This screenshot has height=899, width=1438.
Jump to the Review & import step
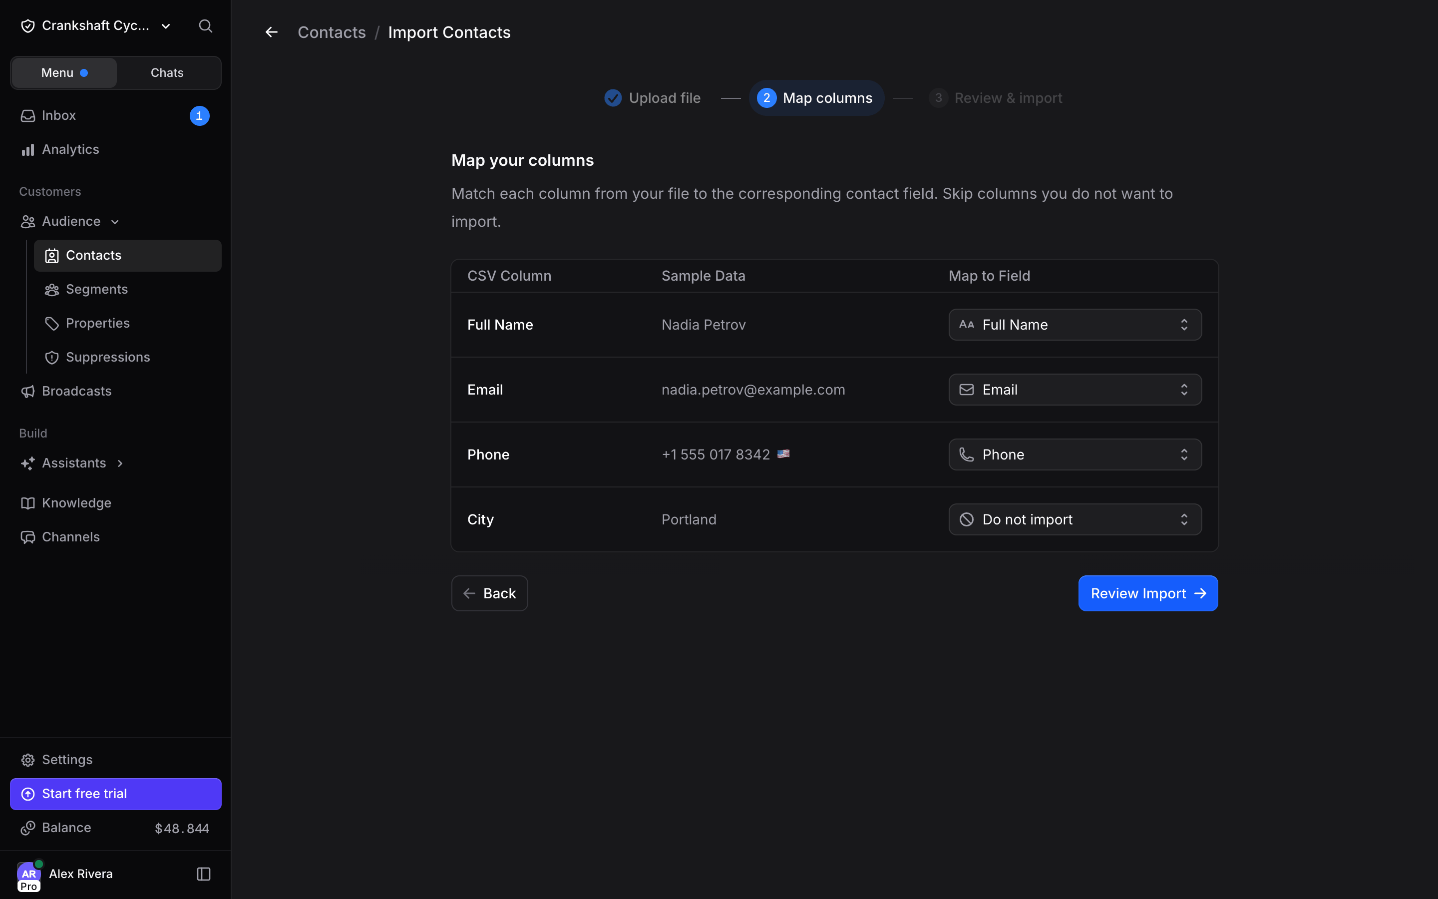point(995,98)
